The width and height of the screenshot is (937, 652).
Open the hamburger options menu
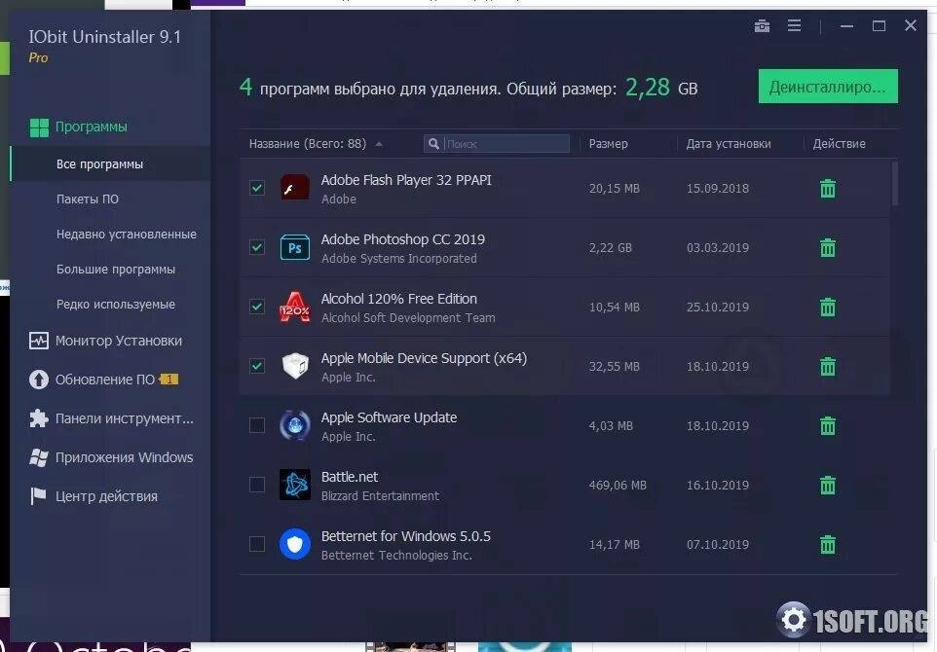794,25
